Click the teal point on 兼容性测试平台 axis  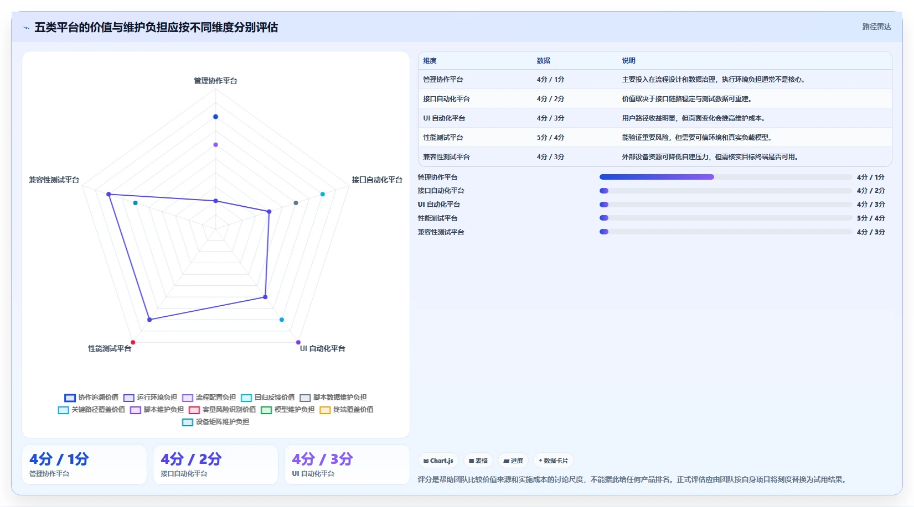[135, 203]
